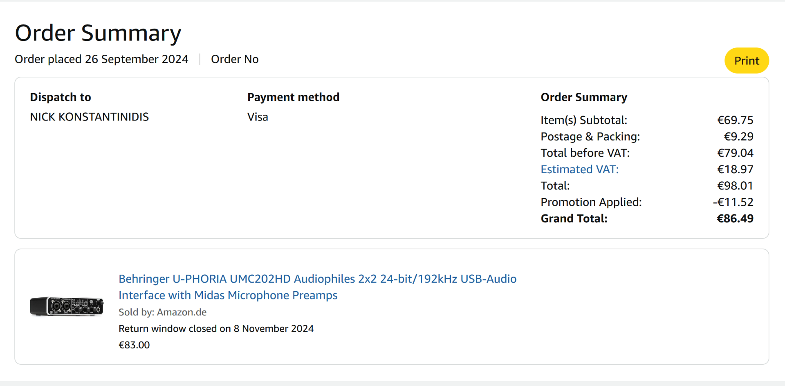Click the yellow Print button

(746, 60)
